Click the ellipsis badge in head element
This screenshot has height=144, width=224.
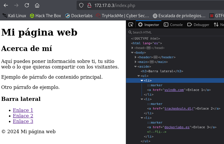[x=149, y=48]
